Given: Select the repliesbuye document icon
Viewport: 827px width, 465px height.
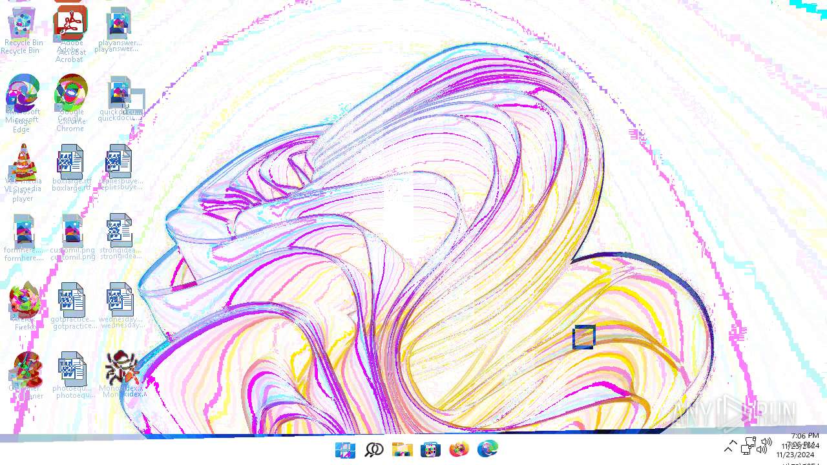Looking at the screenshot, I should coord(120,168).
